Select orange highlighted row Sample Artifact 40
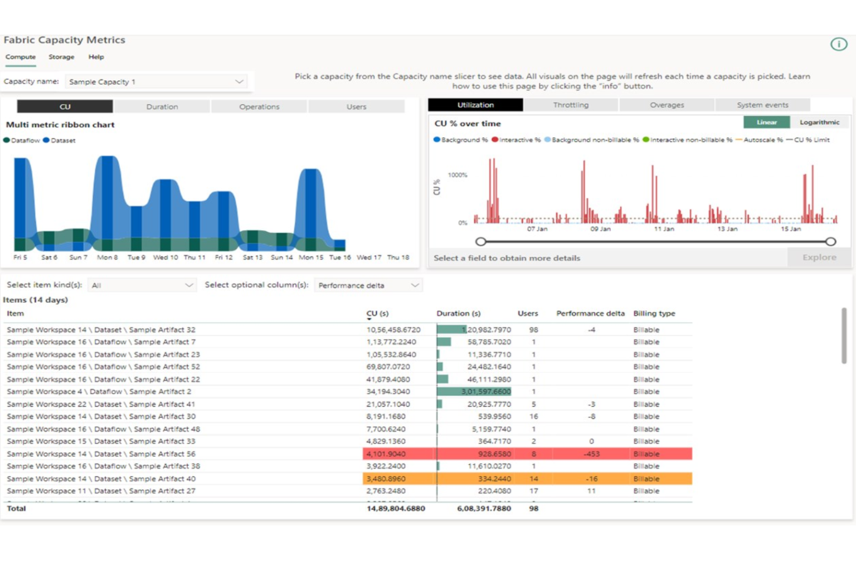 click(349, 479)
